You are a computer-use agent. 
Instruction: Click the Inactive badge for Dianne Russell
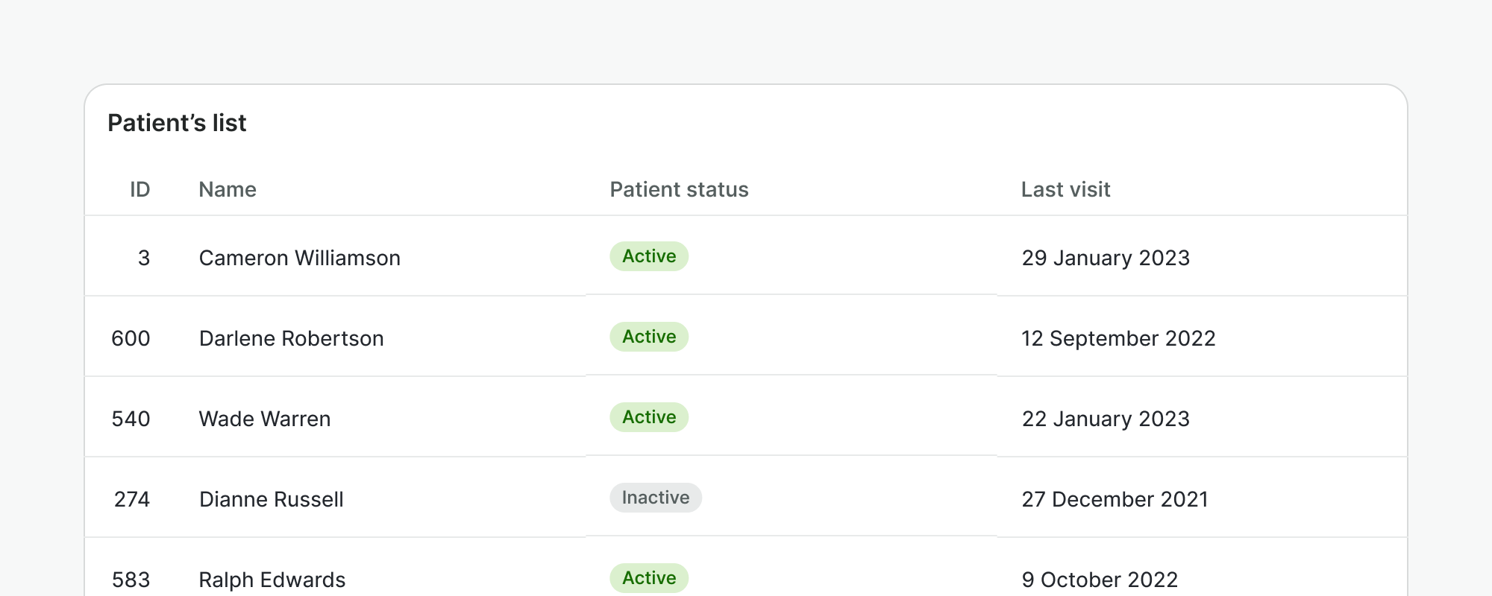tap(656, 498)
